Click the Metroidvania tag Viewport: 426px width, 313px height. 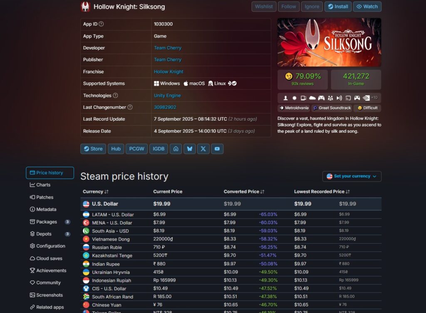tap(294, 108)
